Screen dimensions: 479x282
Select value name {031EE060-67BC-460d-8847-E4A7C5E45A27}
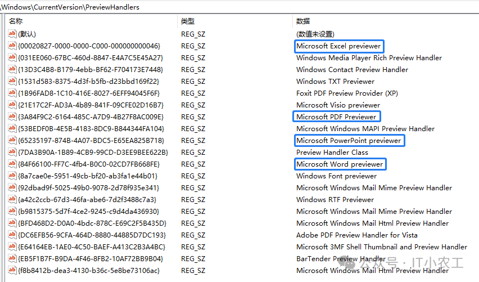91,58
